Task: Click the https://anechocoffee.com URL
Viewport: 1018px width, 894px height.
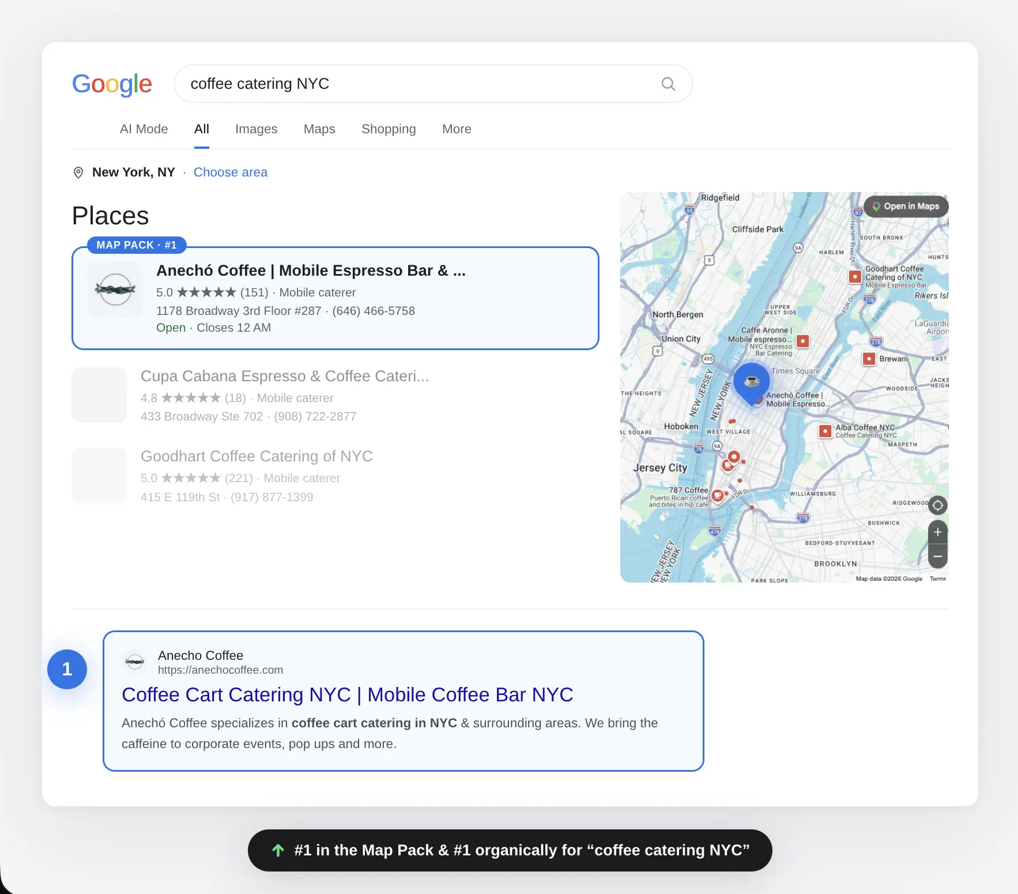Action: [x=220, y=670]
